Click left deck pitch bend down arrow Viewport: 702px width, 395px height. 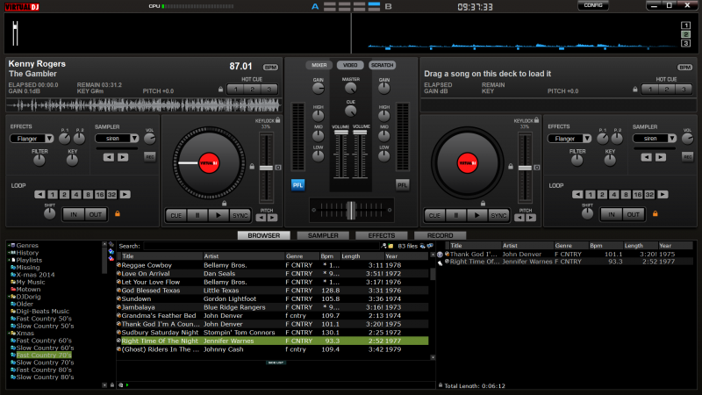[261, 218]
